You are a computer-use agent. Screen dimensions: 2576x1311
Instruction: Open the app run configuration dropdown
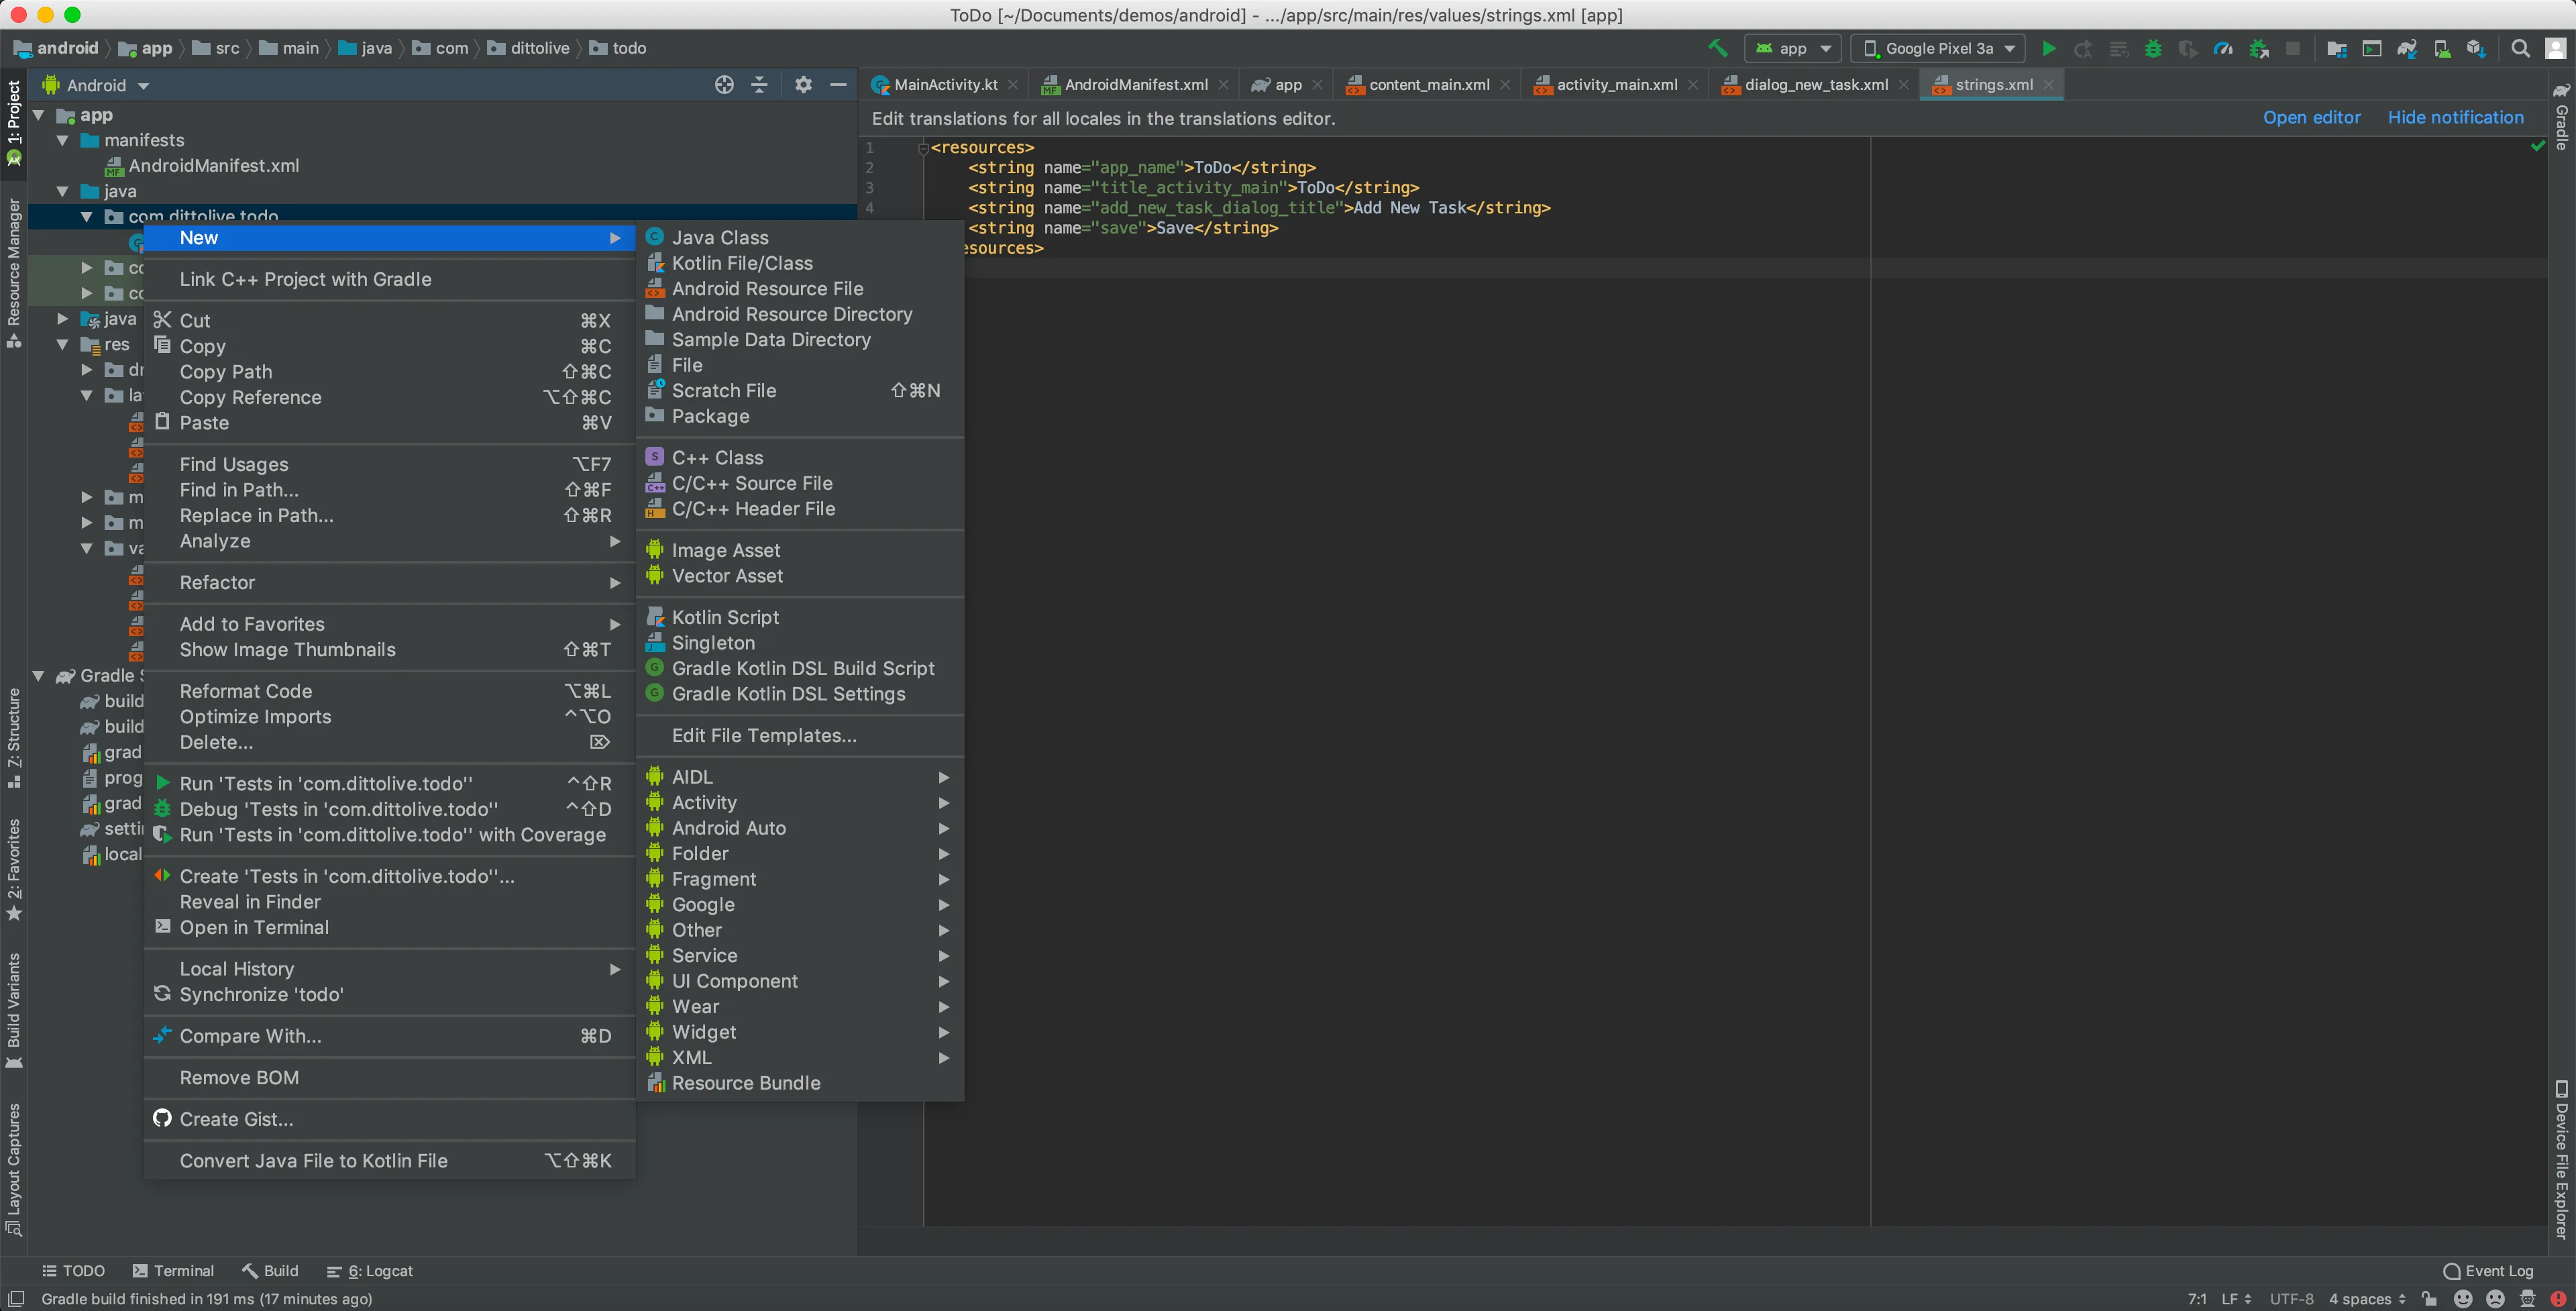click(1792, 48)
